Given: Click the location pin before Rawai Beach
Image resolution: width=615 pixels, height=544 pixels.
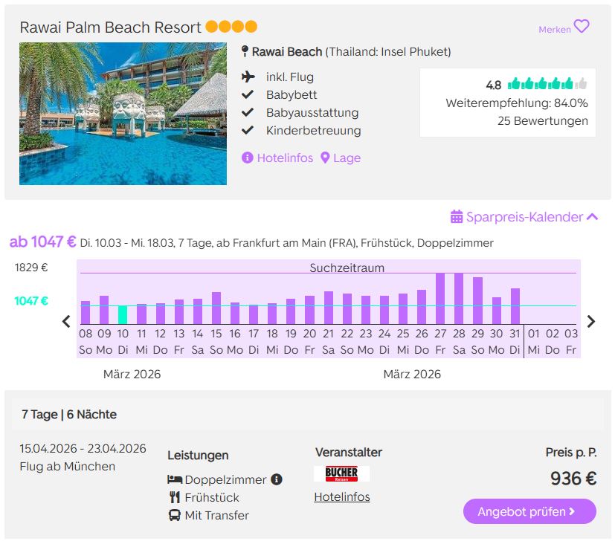Looking at the screenshot, I should tap(245, 52).
